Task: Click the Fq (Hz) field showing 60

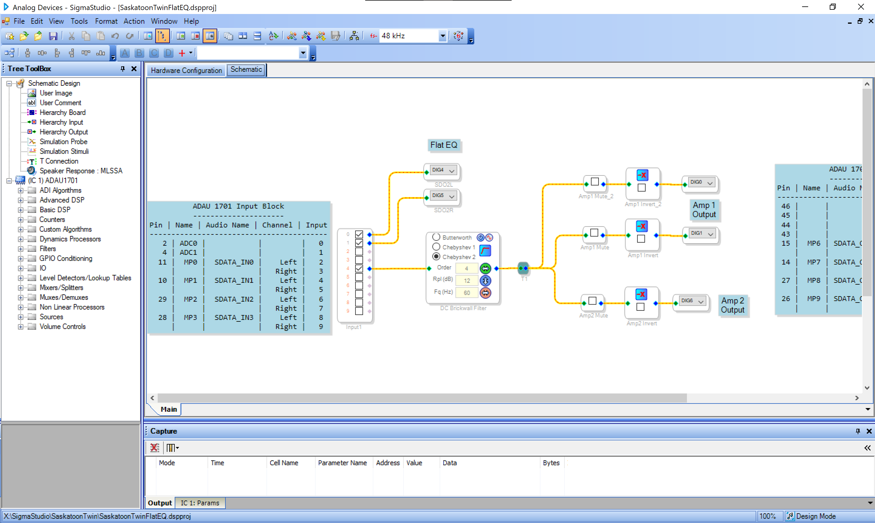Action: point(467,293)
